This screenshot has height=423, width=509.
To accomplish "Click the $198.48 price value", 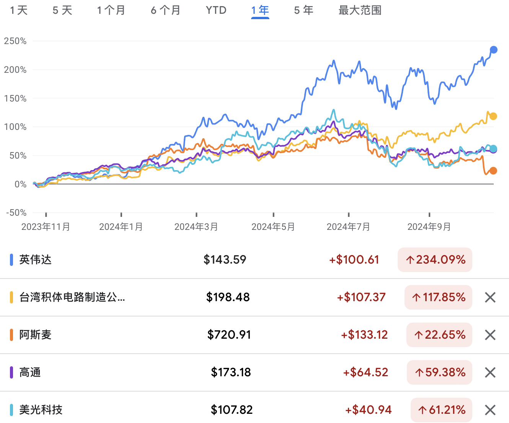I will click(228, 297).
